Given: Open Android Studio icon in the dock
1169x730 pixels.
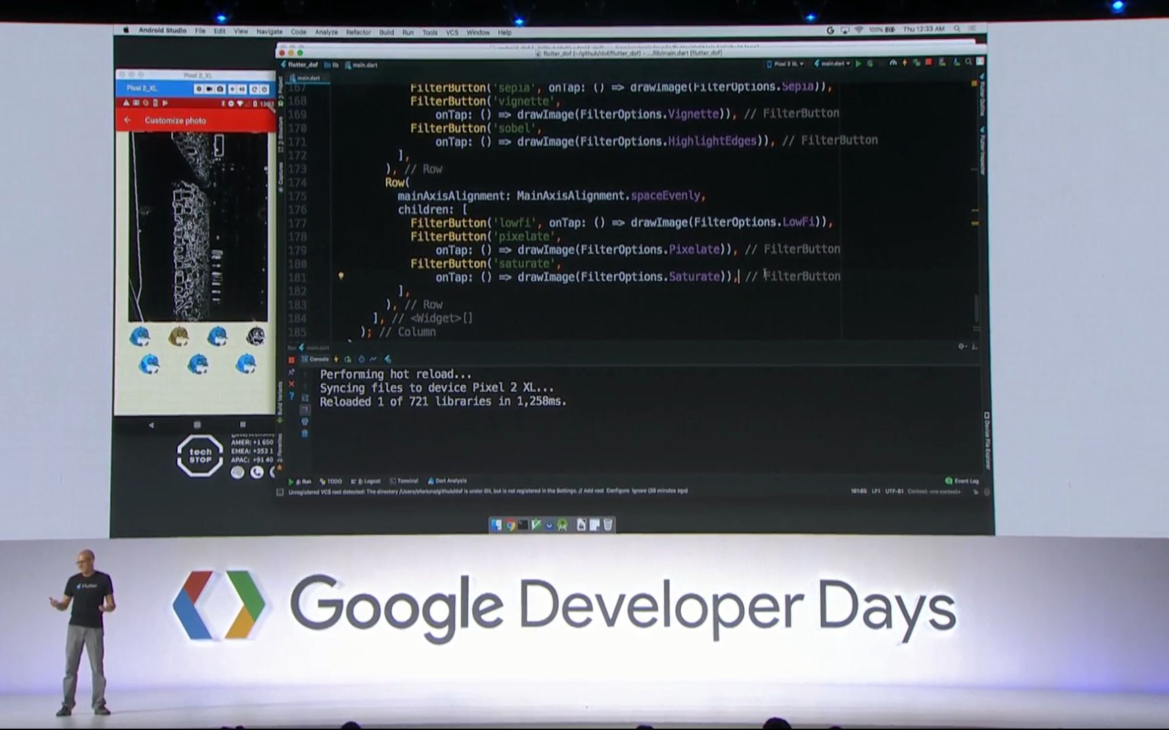Looking at the screenshot, I should coord(562,525).
